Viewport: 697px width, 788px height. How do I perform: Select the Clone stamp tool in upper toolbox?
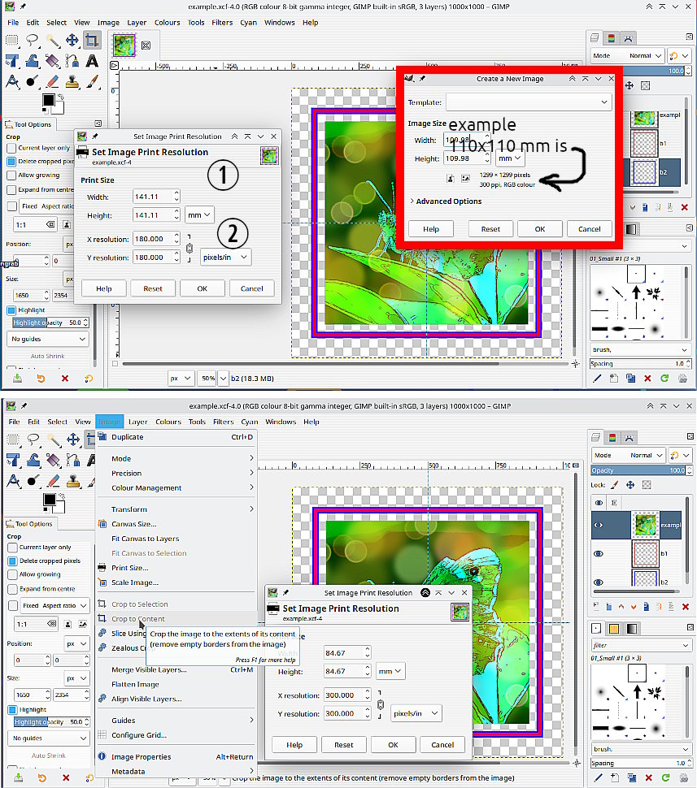pyautogui.click(x=72, y=81)
